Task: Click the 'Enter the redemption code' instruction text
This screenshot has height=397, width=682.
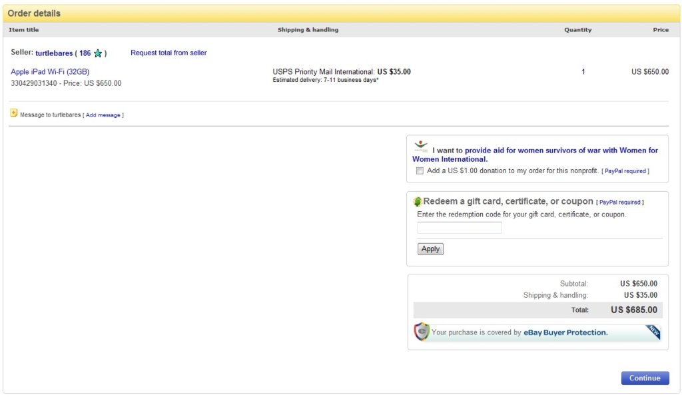Action: [x=521, y=214]
